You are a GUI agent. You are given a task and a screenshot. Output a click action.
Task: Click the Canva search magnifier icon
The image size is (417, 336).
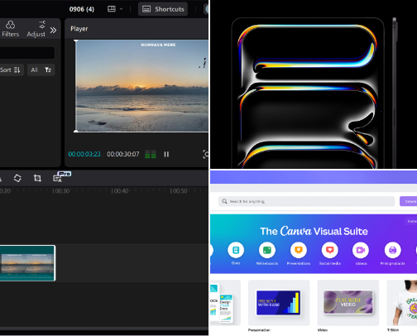click(x=224, y=201)
